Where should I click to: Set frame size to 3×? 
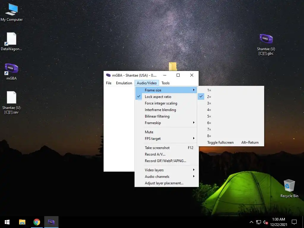(230, 103)
